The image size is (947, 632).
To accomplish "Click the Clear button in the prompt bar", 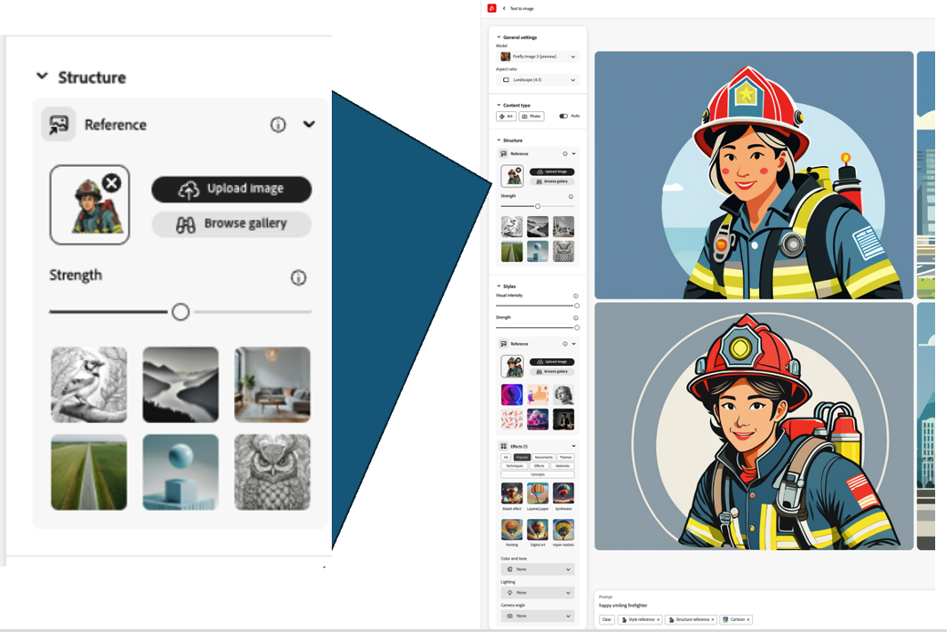I will (608, 618).
